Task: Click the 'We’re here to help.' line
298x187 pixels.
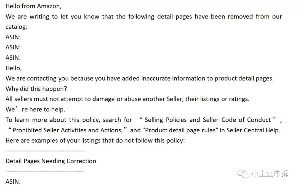Action: click(x=35, y=109)
